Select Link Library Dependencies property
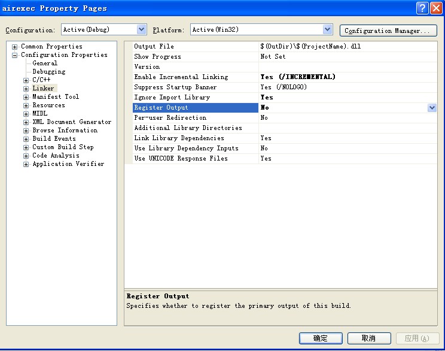The image size is (445, 351). coord(196,138)
